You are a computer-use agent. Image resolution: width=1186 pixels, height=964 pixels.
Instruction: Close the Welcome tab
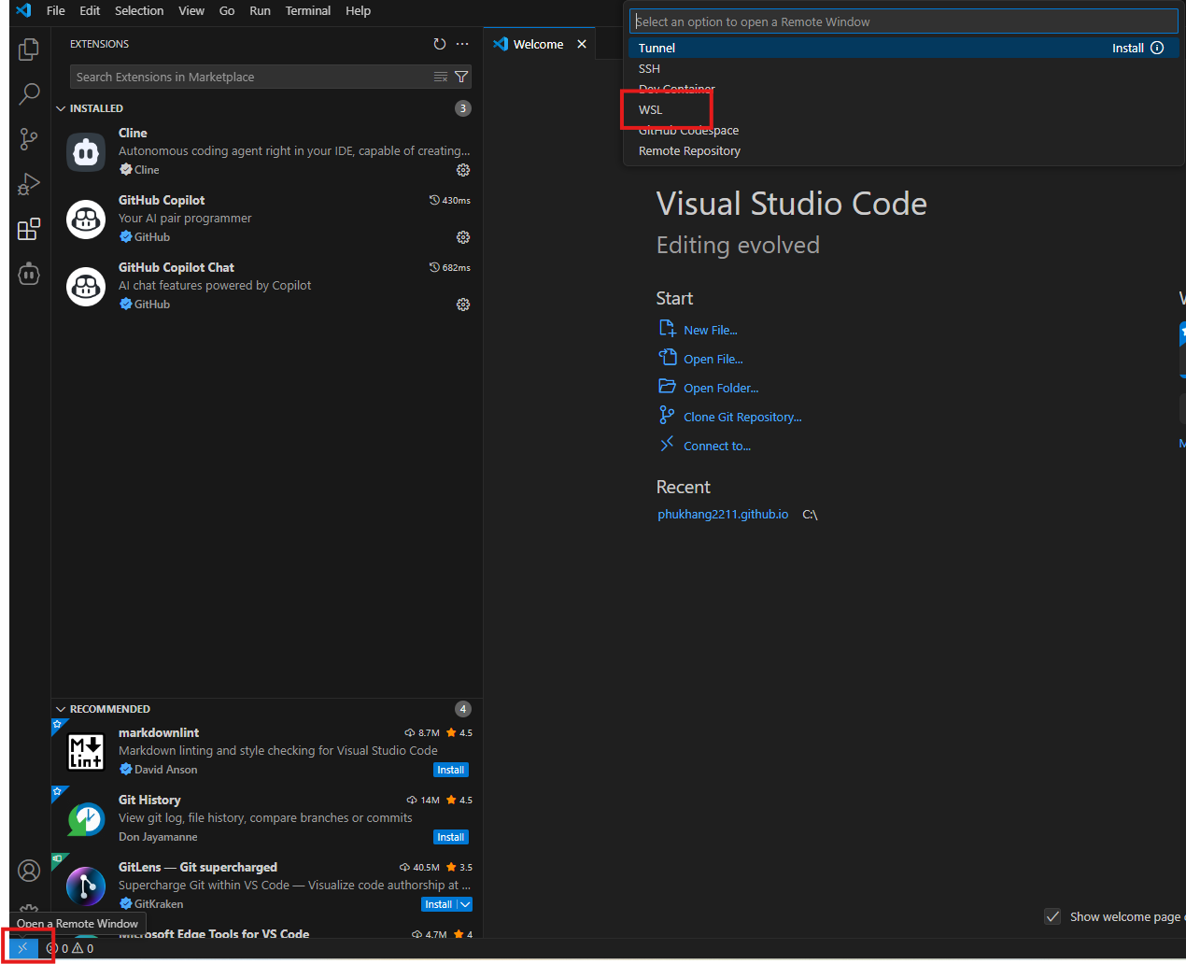click(582, 44)
